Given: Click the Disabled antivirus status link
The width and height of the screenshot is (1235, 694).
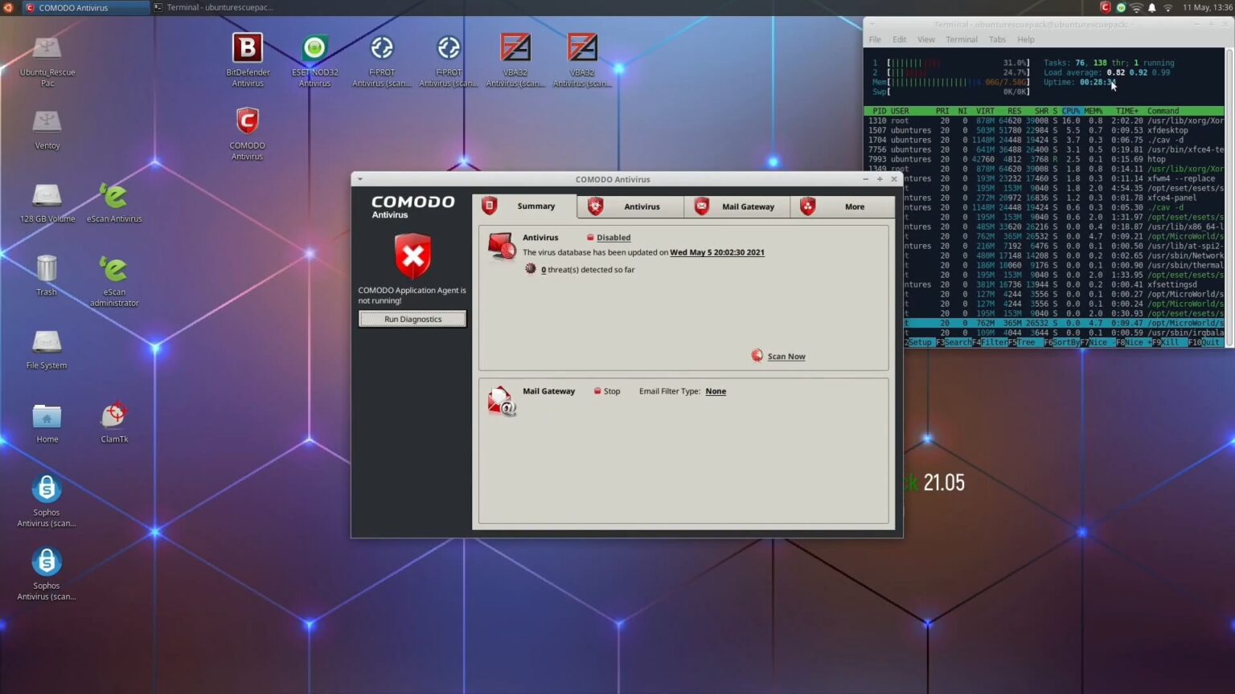Looking at the screenshot, I should coord(613,238).
